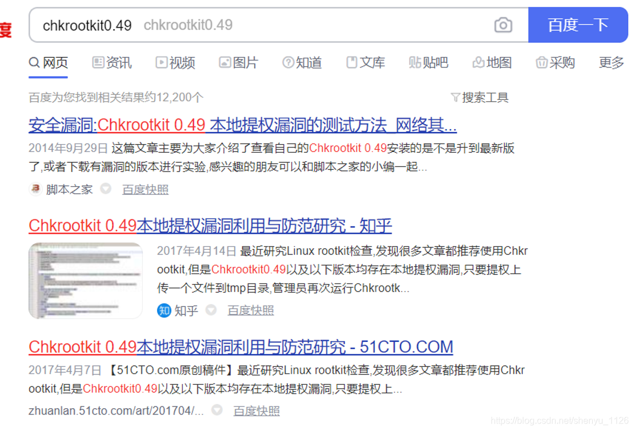This screenshot has height=431, width=634.
Task: Select the 网页 tab
Action: pos(48,63)
